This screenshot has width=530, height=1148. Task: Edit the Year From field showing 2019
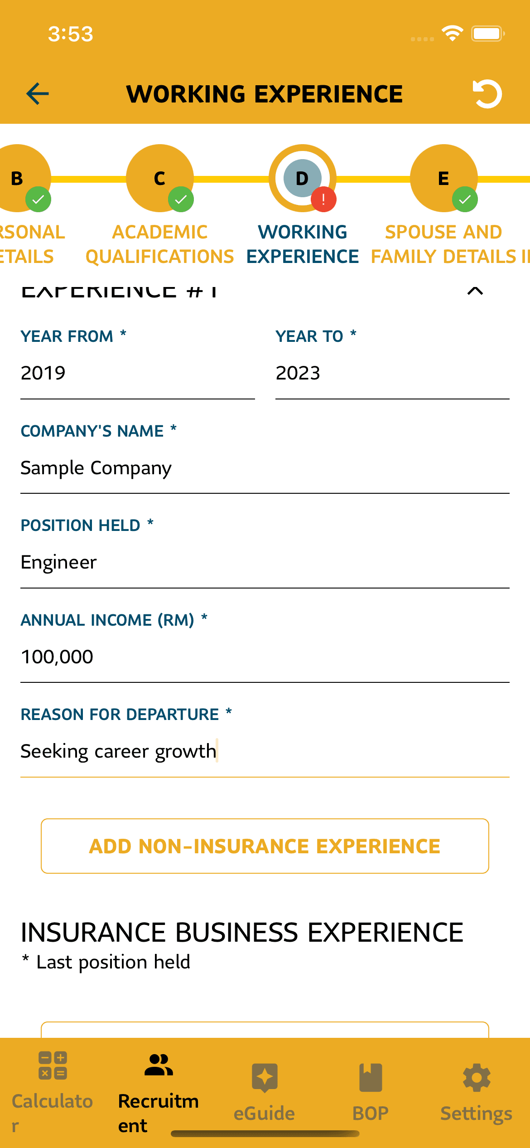(x=137, y=374)
